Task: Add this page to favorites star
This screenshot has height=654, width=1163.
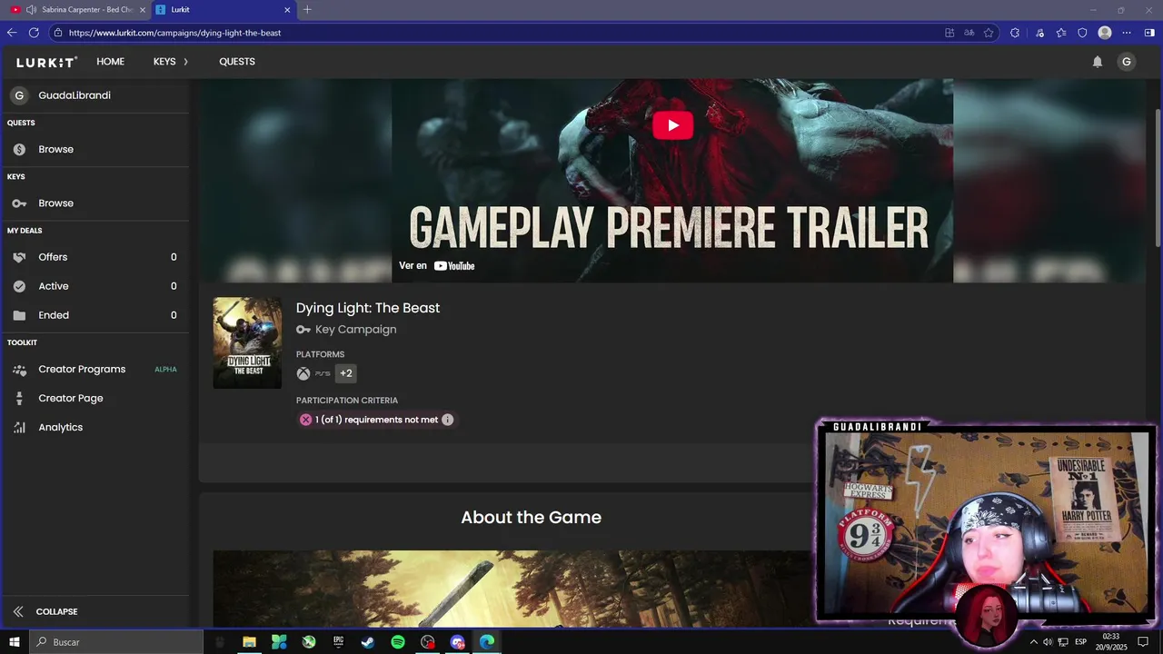Action: pyautogui.click(x=989, y=33)
